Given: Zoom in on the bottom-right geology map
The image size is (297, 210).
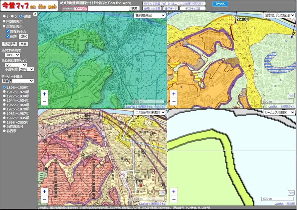Looking at the screenshot, I should [174, 191].
